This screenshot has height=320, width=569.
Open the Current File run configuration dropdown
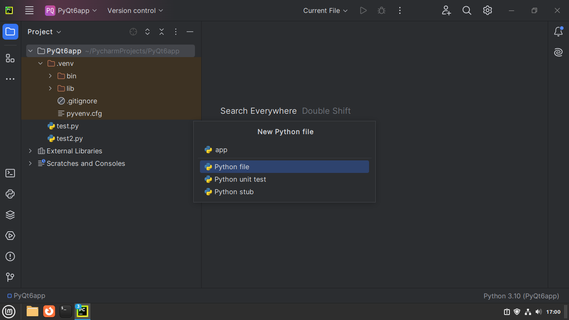tap(325, 10)
